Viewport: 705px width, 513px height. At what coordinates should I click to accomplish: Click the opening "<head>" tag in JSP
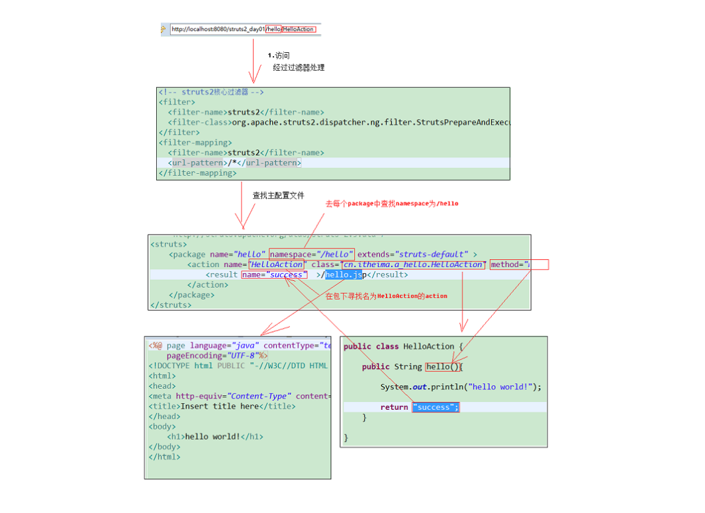[x=162, y=386]
